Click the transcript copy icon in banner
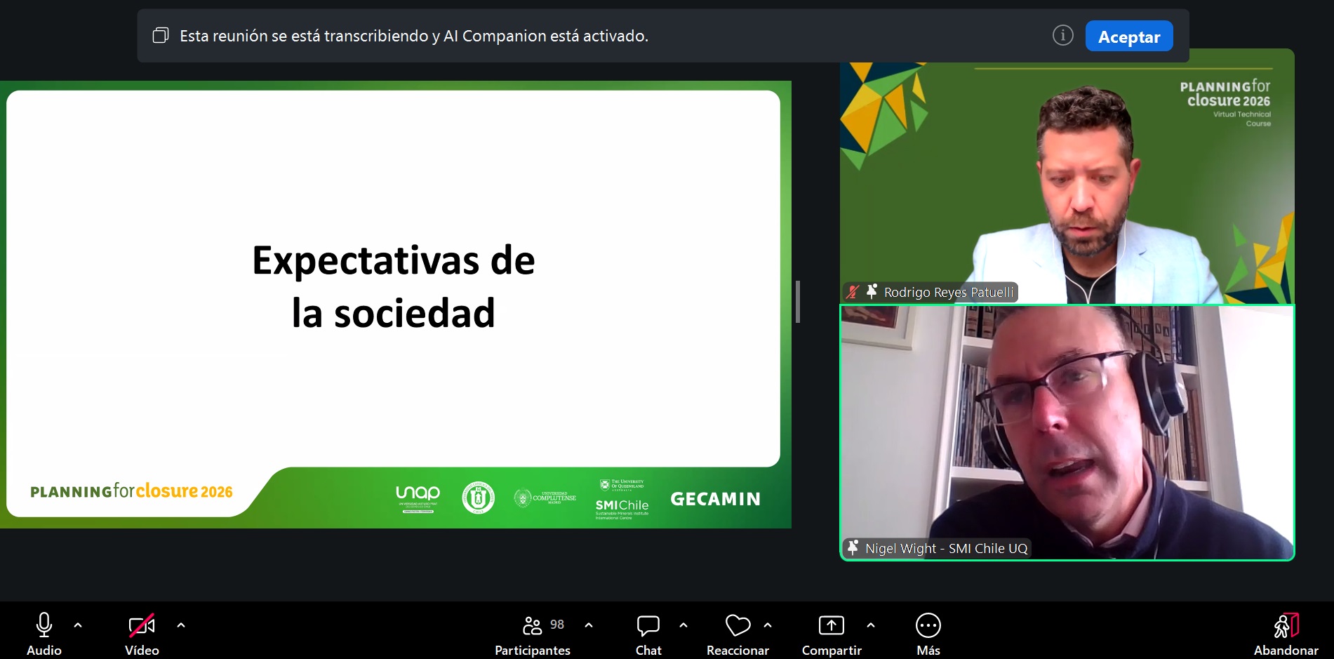 [161, 35]
